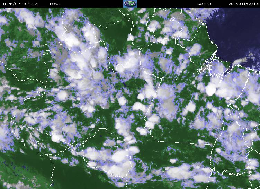Click the river mouth island outlines near the ocean
This screenshot has width=260, height=189.
click(211, 64)
